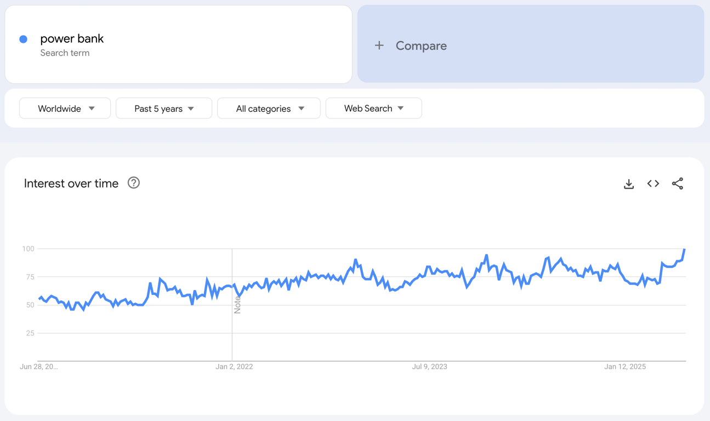The height and width of the screenshot is (421, 710).
Task: Click the Note marker line on the chart
Action: click(x=232, y=301)
